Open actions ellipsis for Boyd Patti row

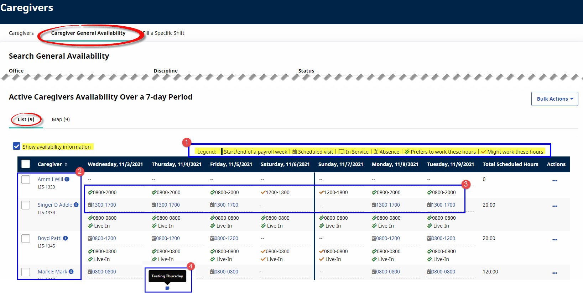click(x=555, y=240)
